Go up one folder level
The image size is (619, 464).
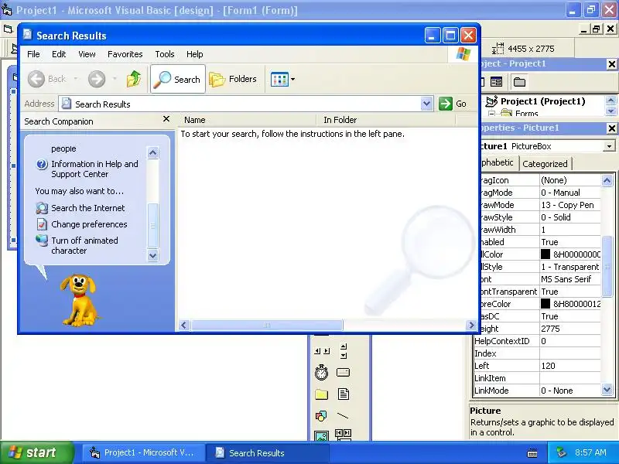134,79
